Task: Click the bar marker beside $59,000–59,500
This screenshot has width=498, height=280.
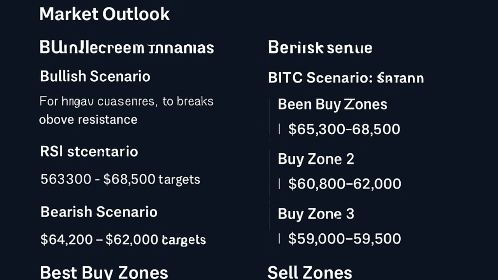Action: pos(279,239)
